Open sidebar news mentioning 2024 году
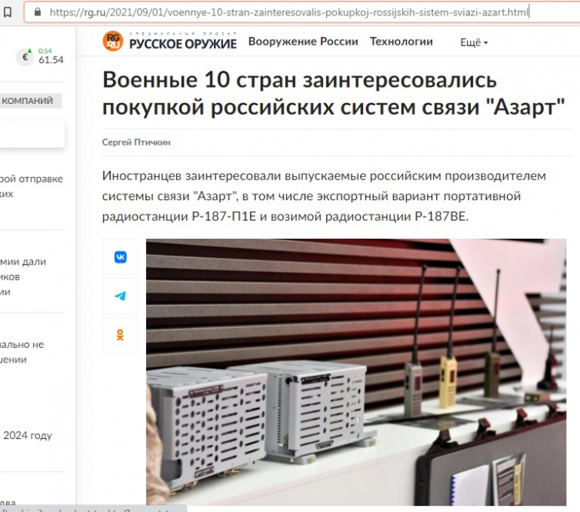Viewport: 580px width, 512px height. pyautogui.click(x=26, y=435)
